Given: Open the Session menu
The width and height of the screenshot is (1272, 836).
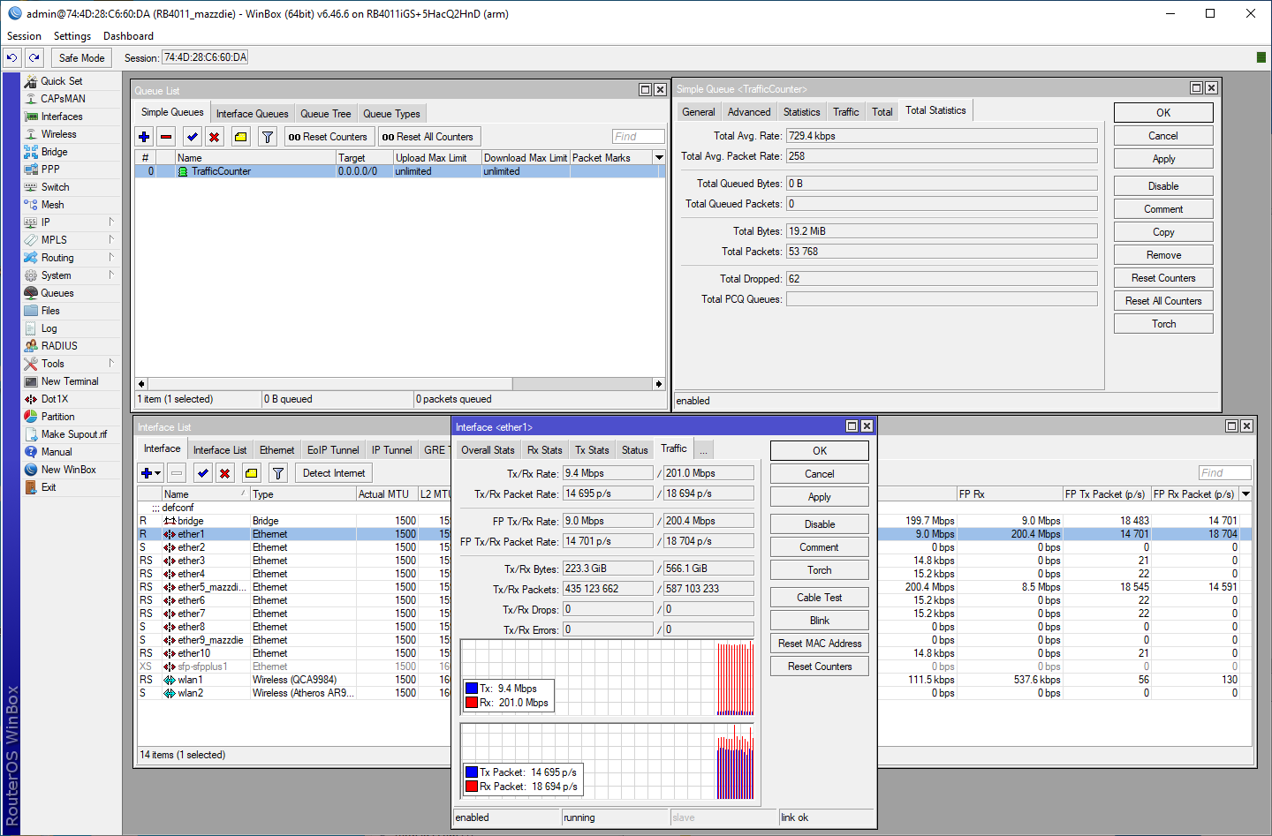Looking at the screenshot, I should (24, 36).
